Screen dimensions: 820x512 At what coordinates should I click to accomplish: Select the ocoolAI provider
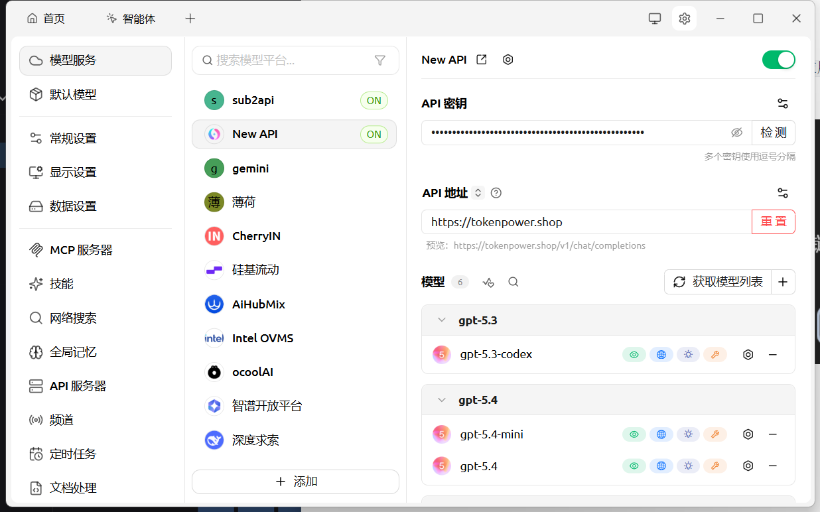point(294,372)
